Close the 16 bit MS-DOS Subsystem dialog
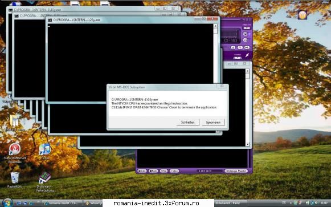The image size is (331, 207). [x=222, y=86]
